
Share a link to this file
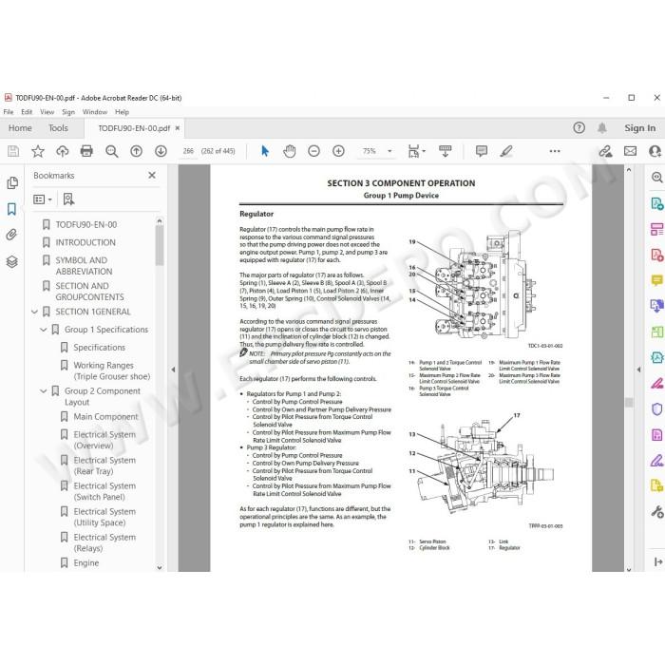coord(605,151)
